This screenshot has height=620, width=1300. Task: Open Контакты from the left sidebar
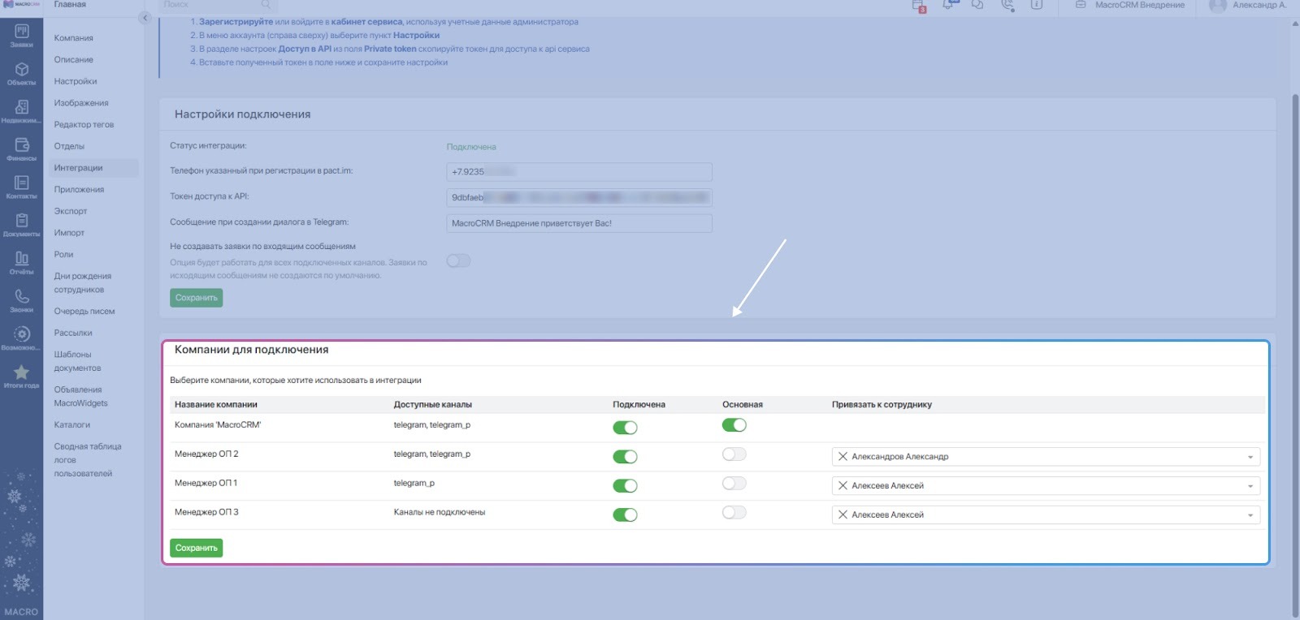coord(21,187)
